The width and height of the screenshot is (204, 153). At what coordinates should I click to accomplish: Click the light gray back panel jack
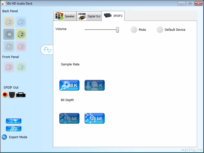(x=9, y=46)
